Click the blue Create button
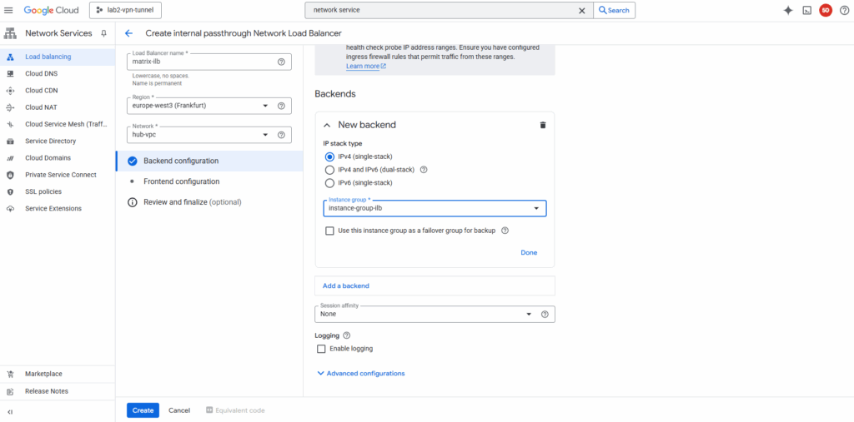Viewport: 854px width, 422px height. [143, 410]
